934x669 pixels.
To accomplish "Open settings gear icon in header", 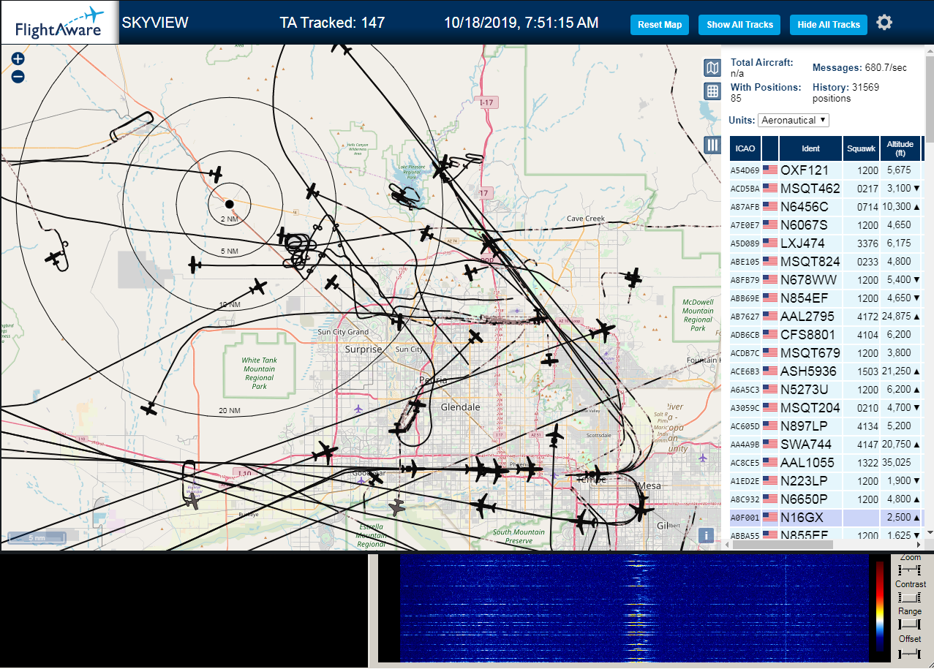I will [x=884, y=23].
